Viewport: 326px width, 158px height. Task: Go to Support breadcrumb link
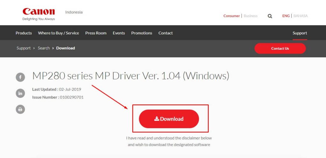click(24, 48)
